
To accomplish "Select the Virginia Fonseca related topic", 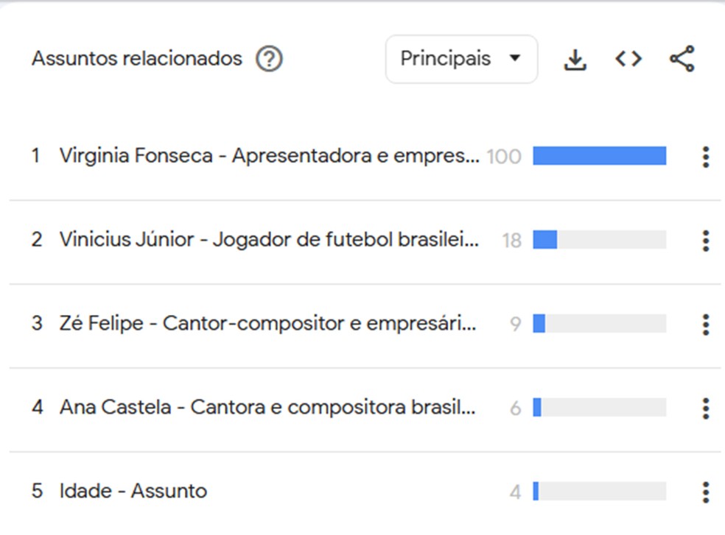I will (x=265, y=156).
